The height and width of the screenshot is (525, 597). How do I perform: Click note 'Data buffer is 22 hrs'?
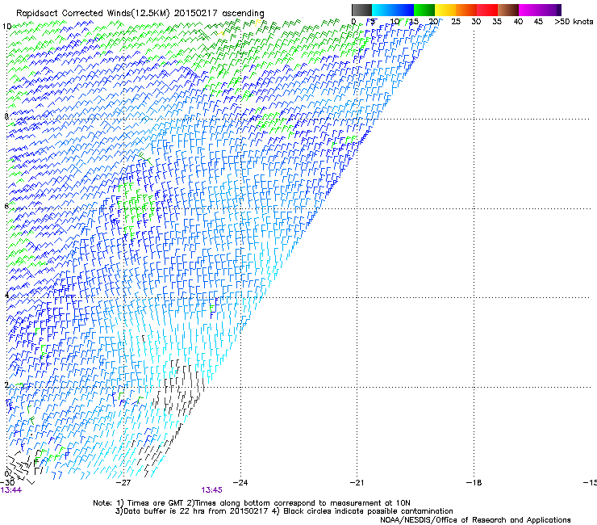[165, 511]
